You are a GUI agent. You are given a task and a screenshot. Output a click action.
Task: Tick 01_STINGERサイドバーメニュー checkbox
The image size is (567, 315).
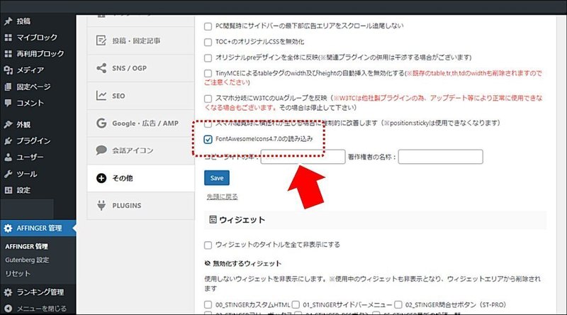296,305
